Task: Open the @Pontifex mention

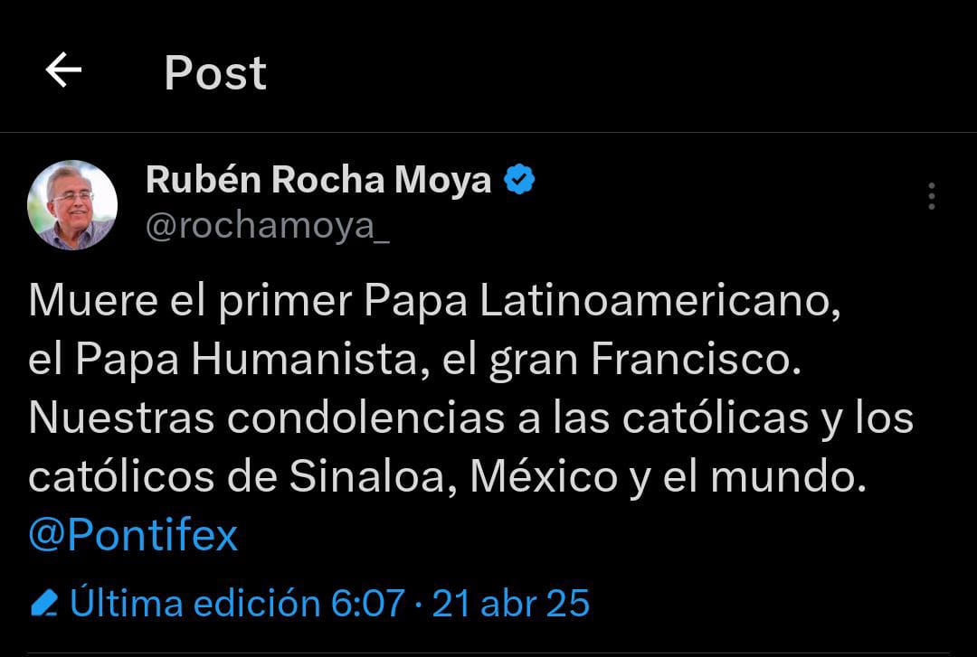Action: (133, 534)
